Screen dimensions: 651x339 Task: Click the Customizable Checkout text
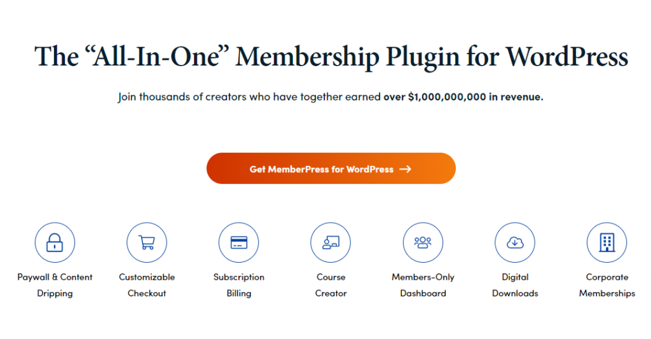(x=147, y=285)
